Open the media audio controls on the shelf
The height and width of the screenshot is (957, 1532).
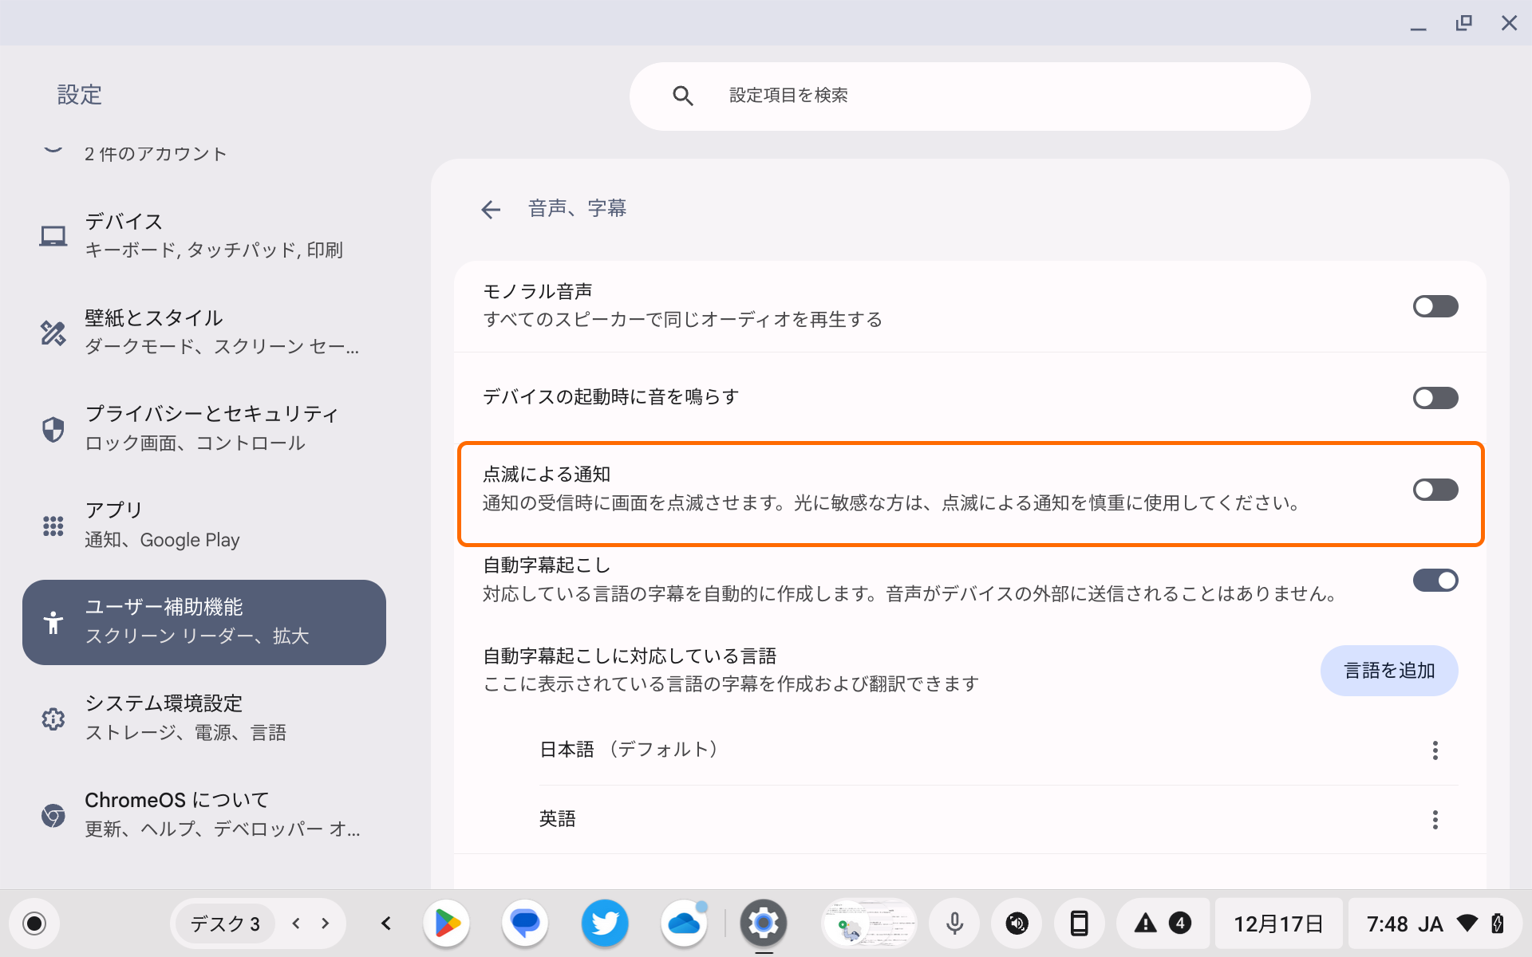click(x=1016, y=923)
